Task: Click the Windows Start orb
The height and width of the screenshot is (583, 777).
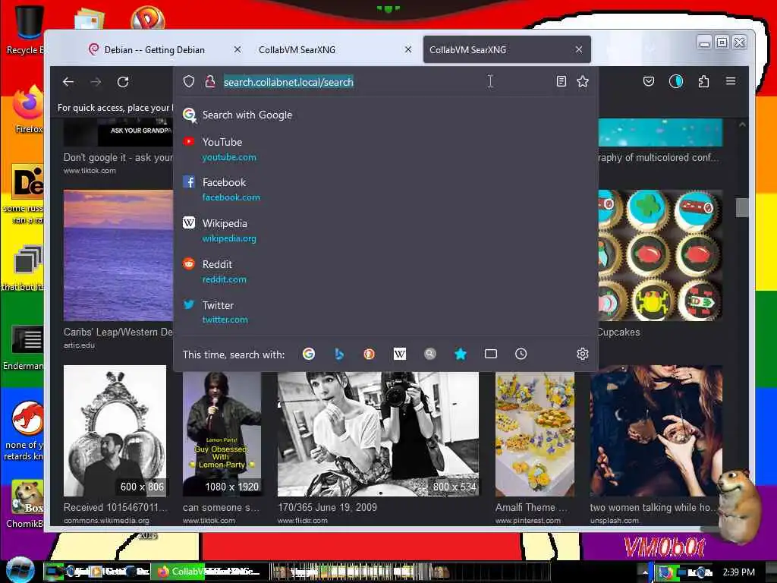Action: (x=19, y=571)
